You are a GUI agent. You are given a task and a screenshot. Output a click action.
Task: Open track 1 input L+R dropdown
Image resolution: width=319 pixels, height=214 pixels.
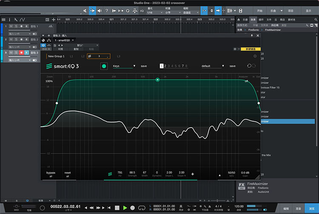(20, 33)
